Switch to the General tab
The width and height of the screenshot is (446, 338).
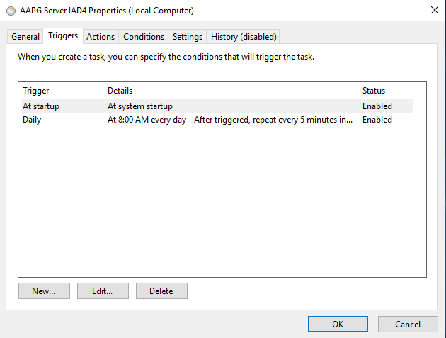click(x=25, y=37)
